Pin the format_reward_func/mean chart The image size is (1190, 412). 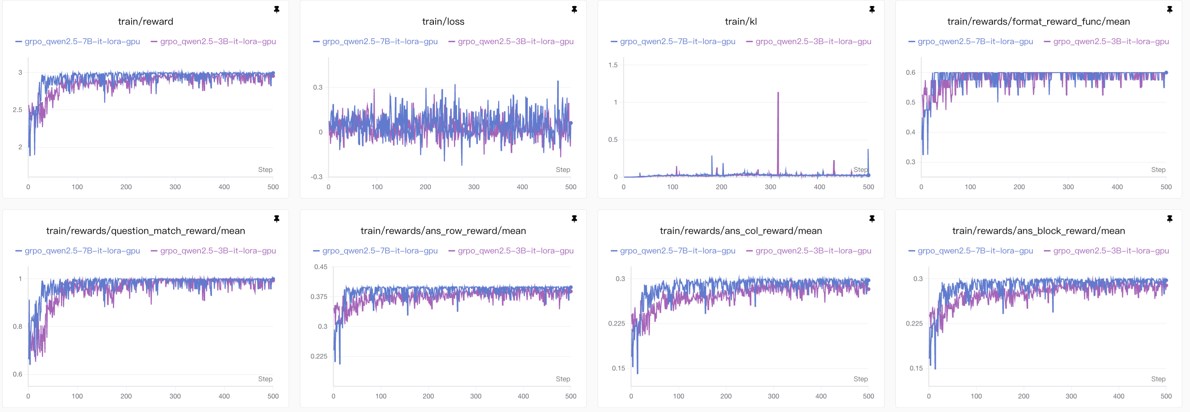tap(1169, 9)
